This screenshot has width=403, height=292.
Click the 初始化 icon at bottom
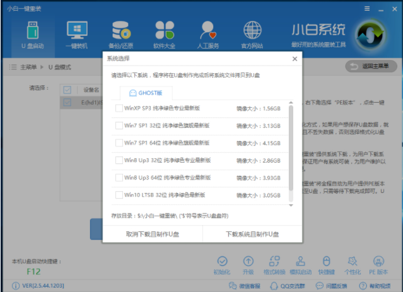[x=221, y=263]
